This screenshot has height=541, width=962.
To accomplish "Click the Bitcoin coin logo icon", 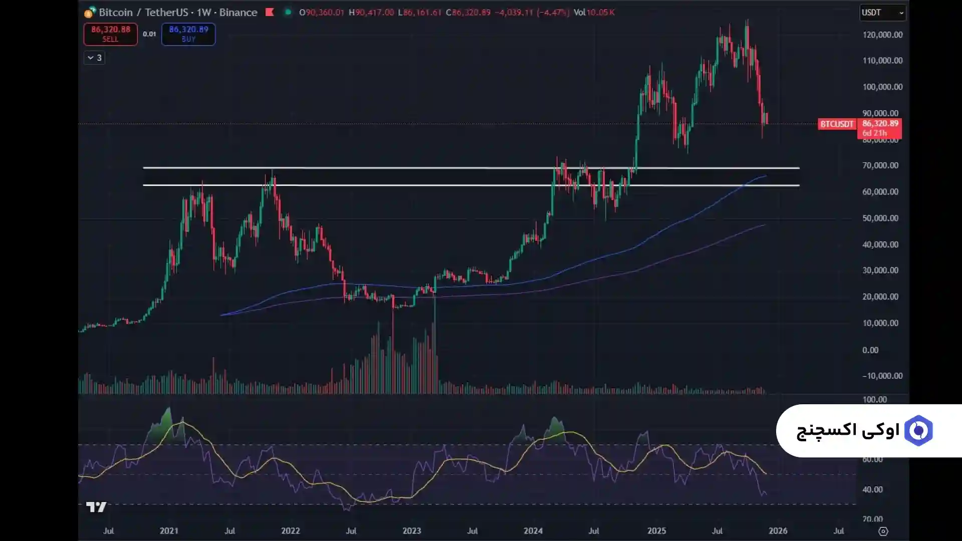I will (x=90, y=13).
